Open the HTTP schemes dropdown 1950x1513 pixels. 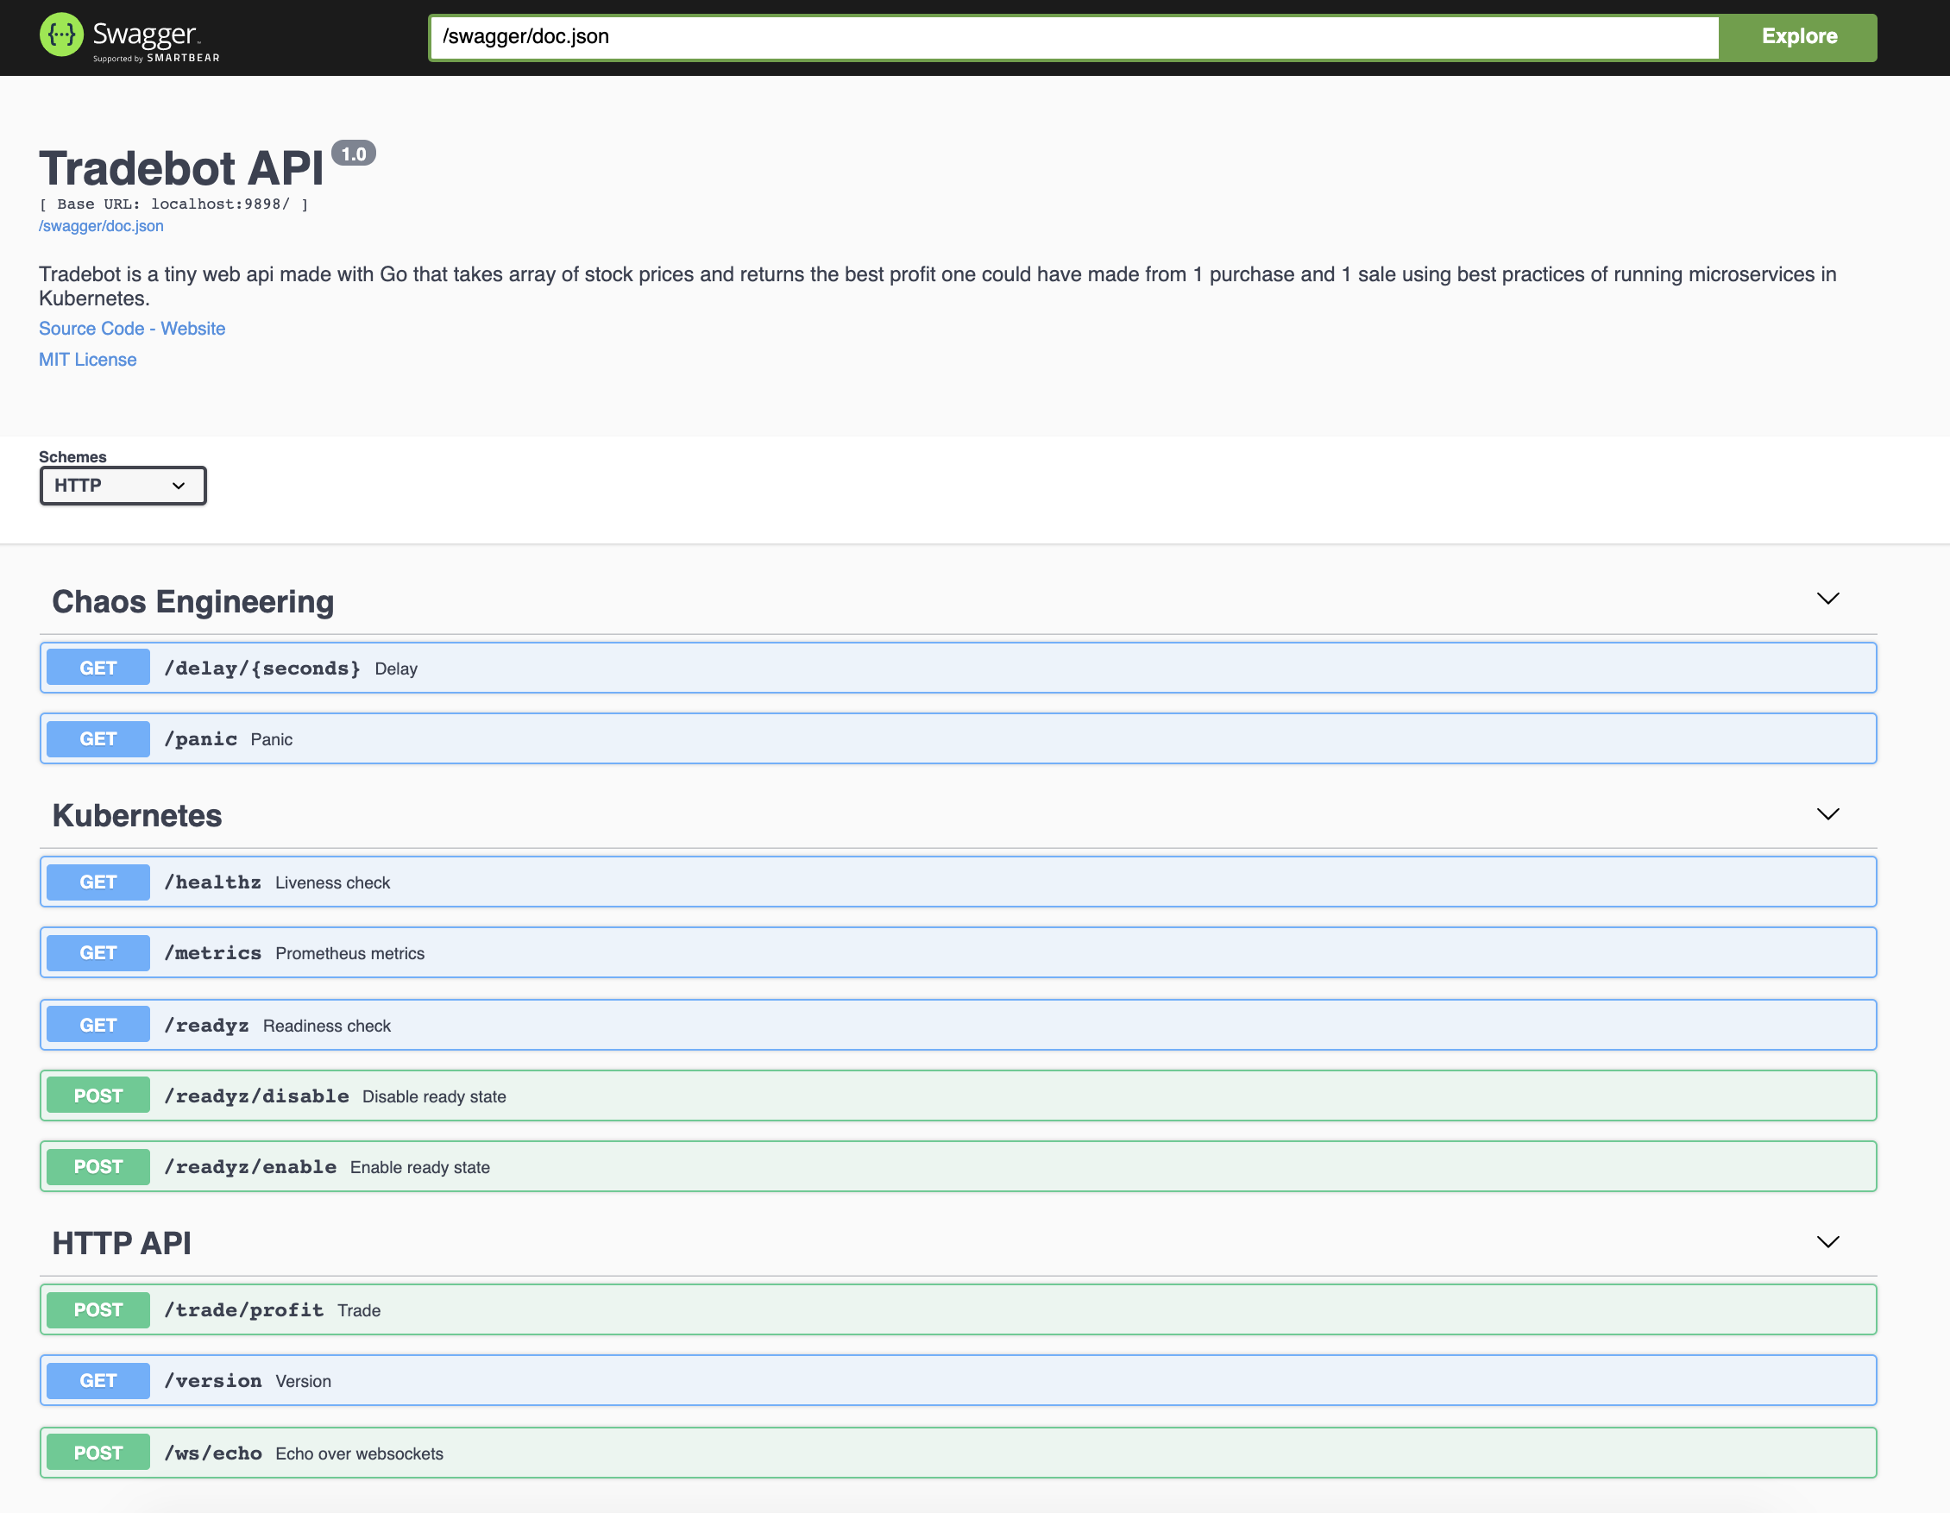(x=122, y=486)
